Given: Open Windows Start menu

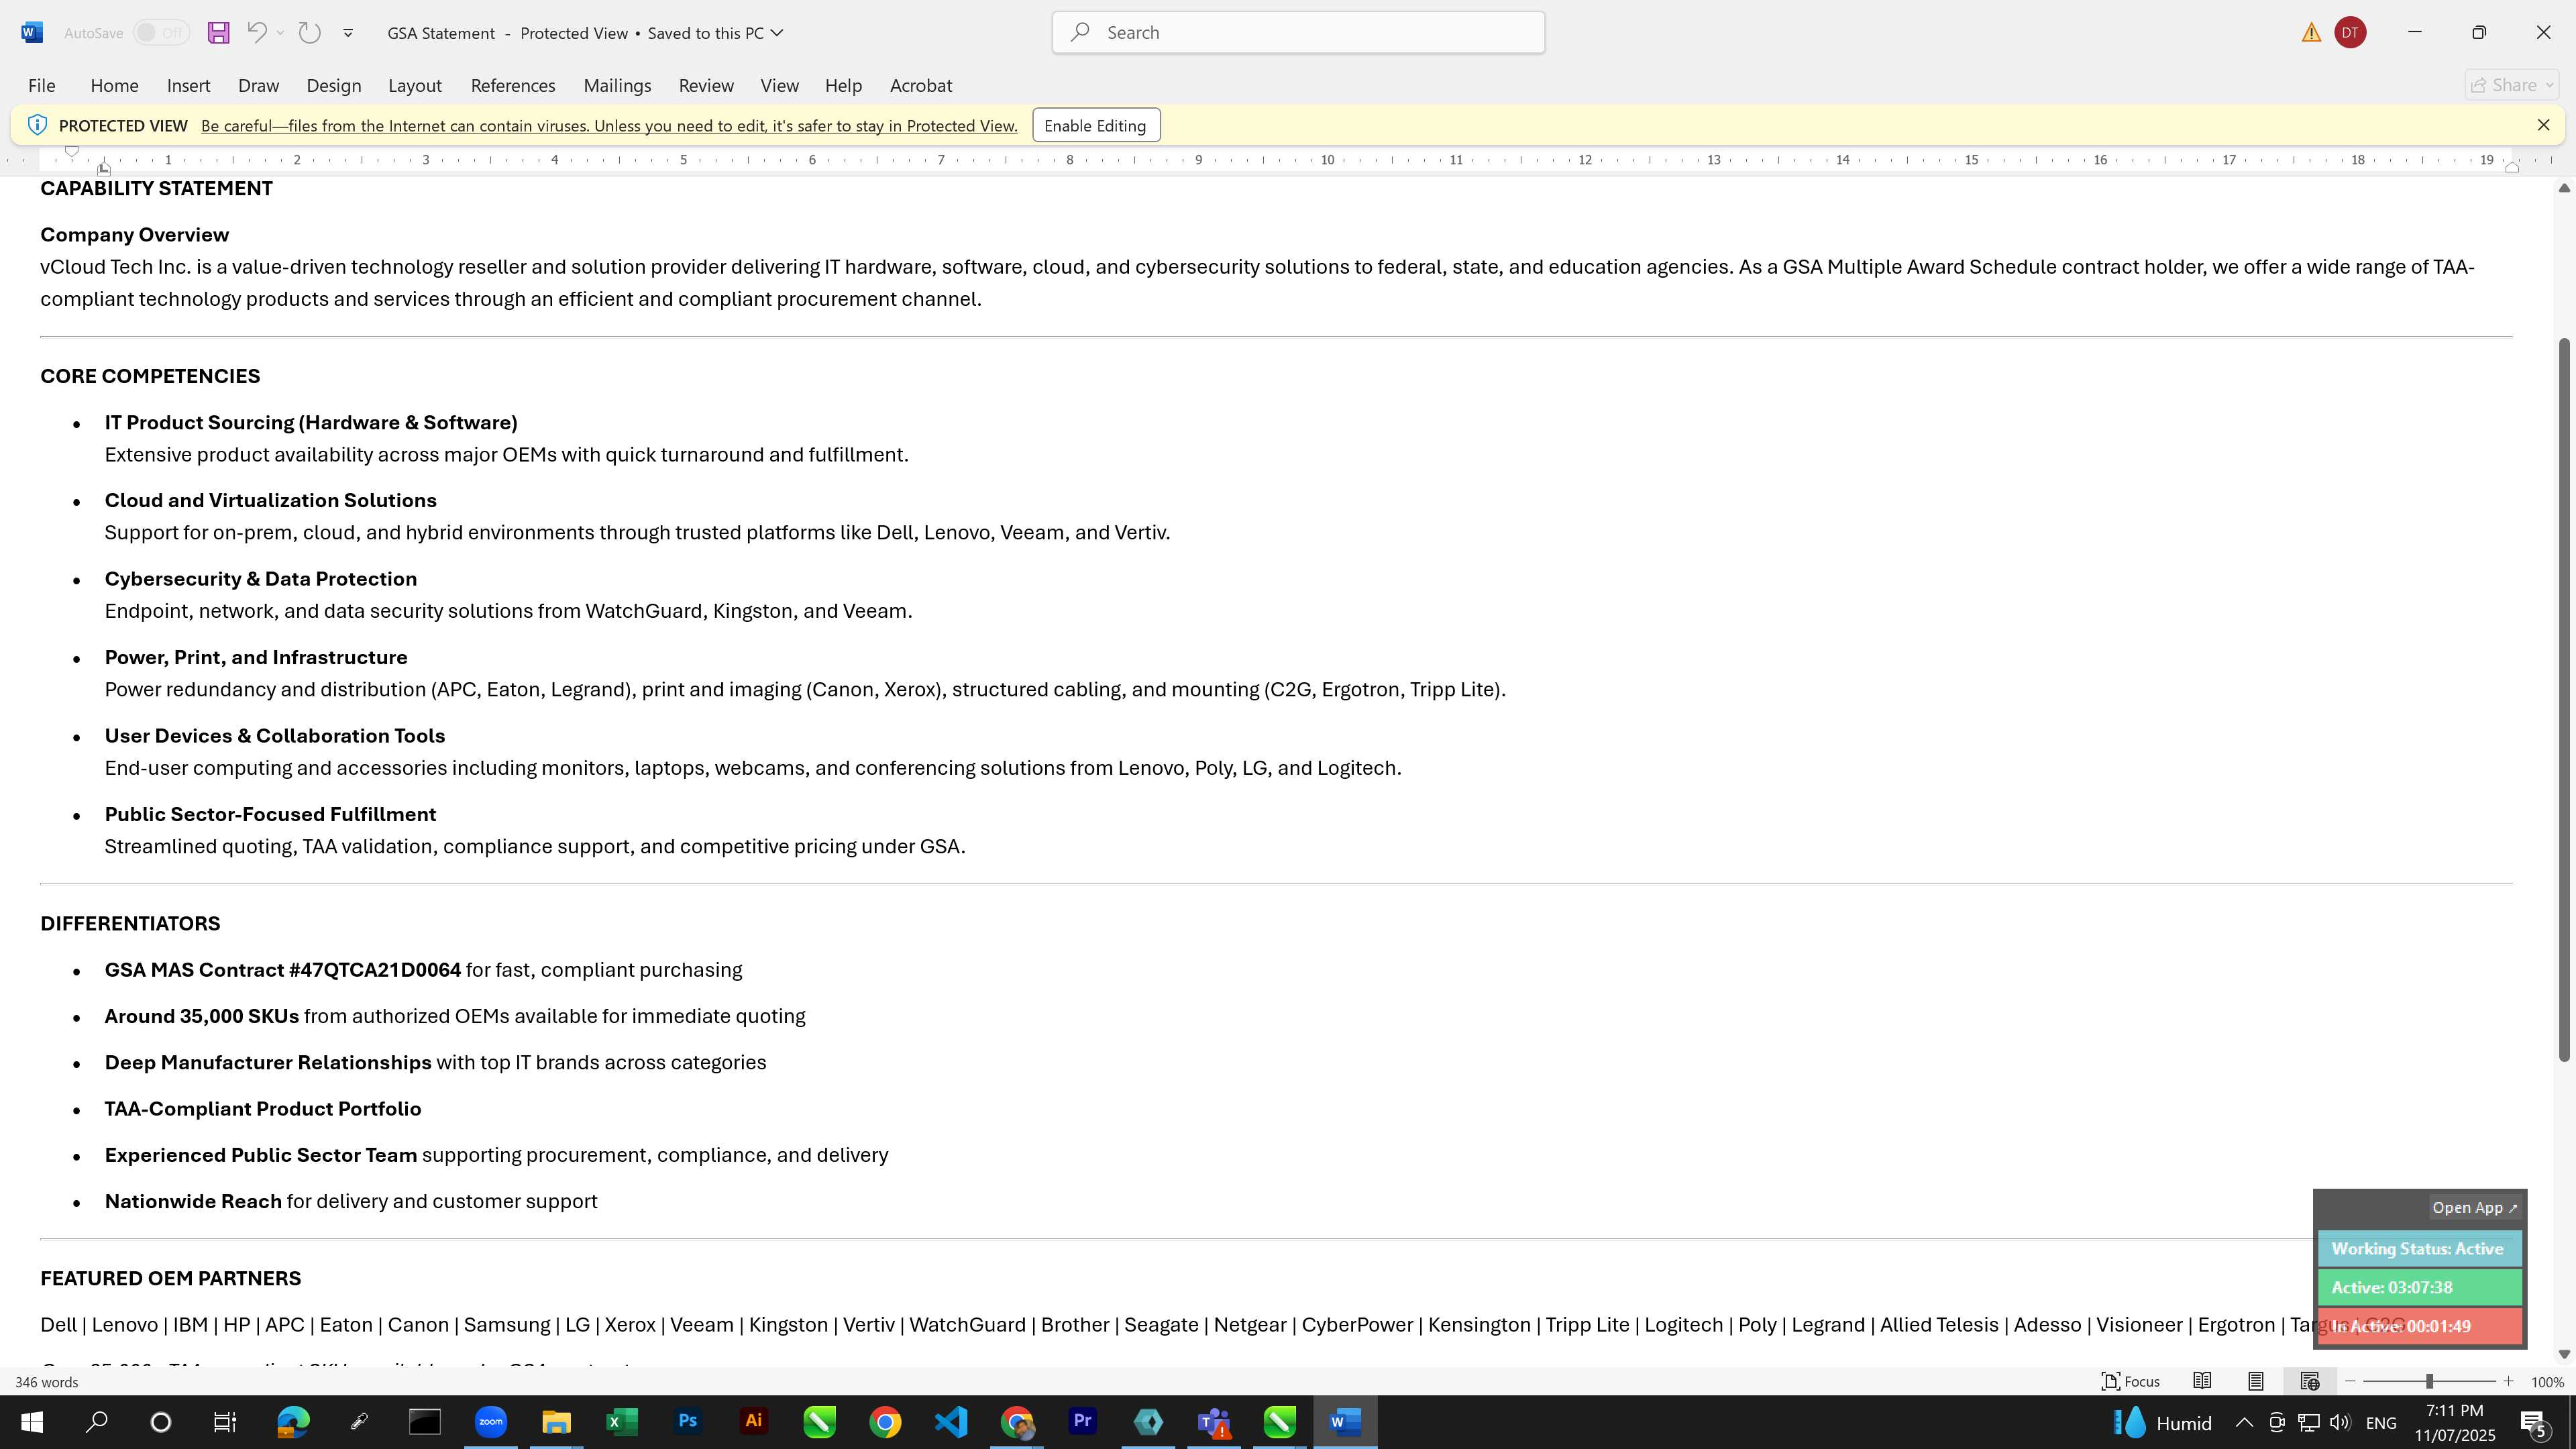Looking at the screenshot, I should pyautogui.click(x=32, y=1422).
